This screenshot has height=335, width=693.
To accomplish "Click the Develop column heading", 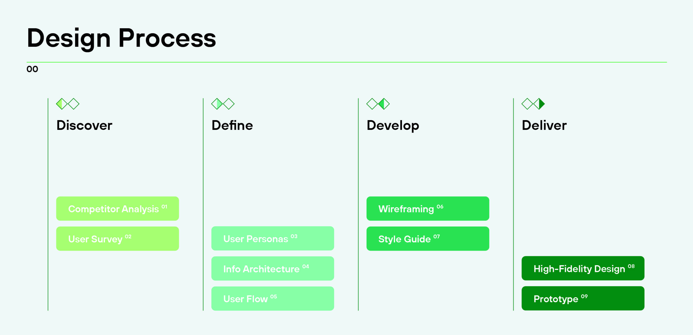I will pos(393,126).
